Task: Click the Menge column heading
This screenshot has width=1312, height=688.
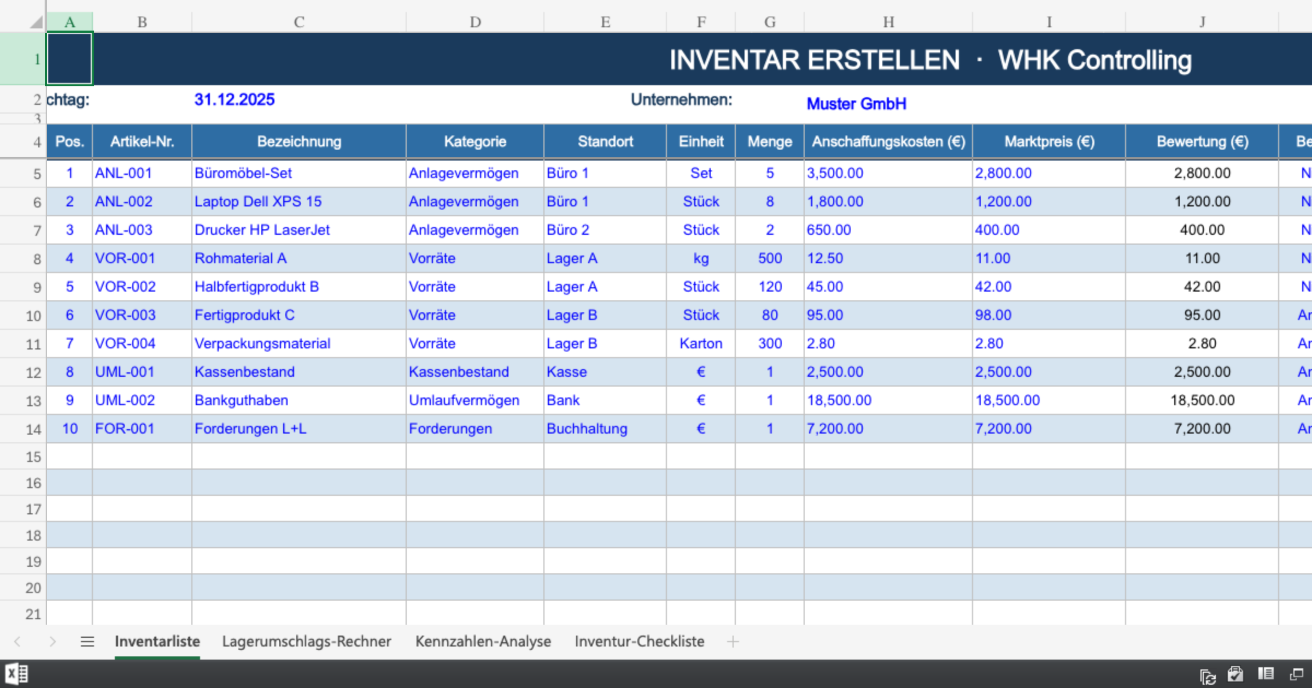Action: (x=770, y=141)
